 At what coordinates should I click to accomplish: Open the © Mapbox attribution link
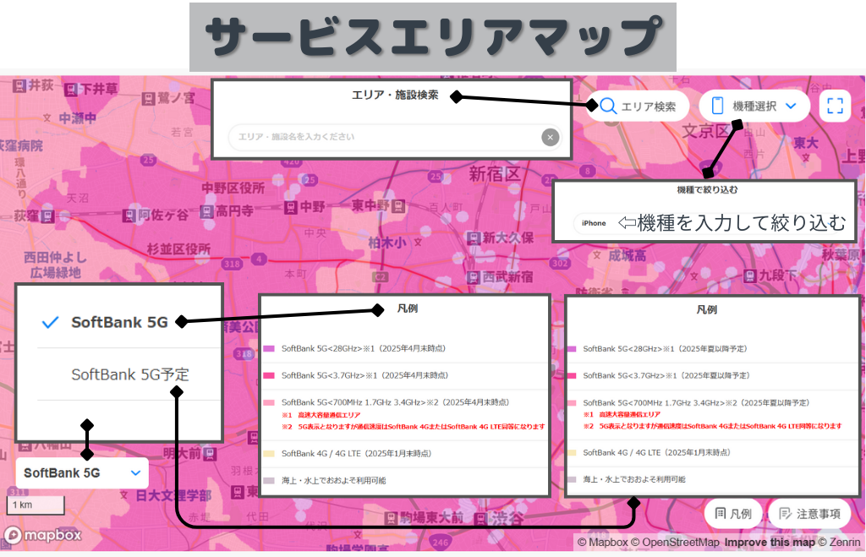[602, 542]
